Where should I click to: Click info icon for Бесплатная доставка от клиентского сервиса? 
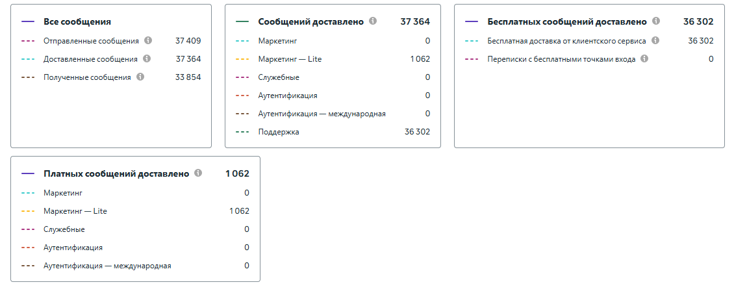(655, 40)
